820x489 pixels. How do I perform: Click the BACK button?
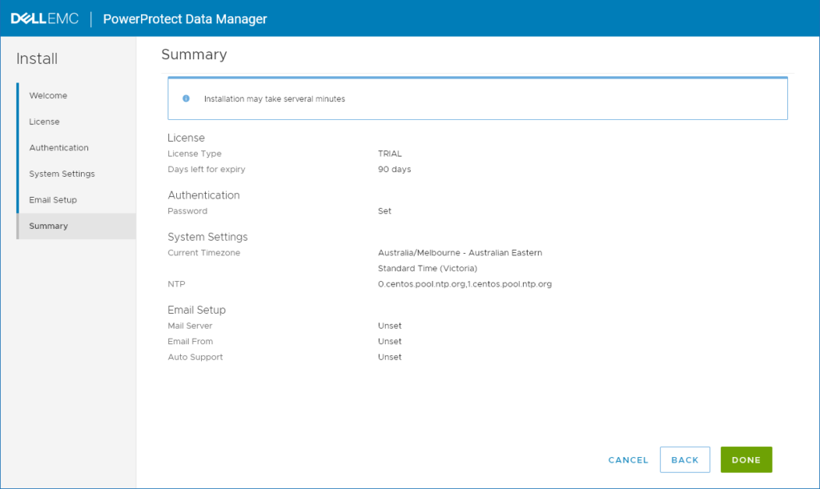click(x=685, y=459)
